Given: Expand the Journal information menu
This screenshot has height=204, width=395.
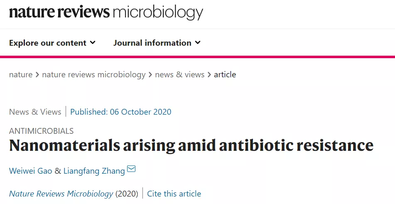Looking at the screenshot, I should pos(157,43).
